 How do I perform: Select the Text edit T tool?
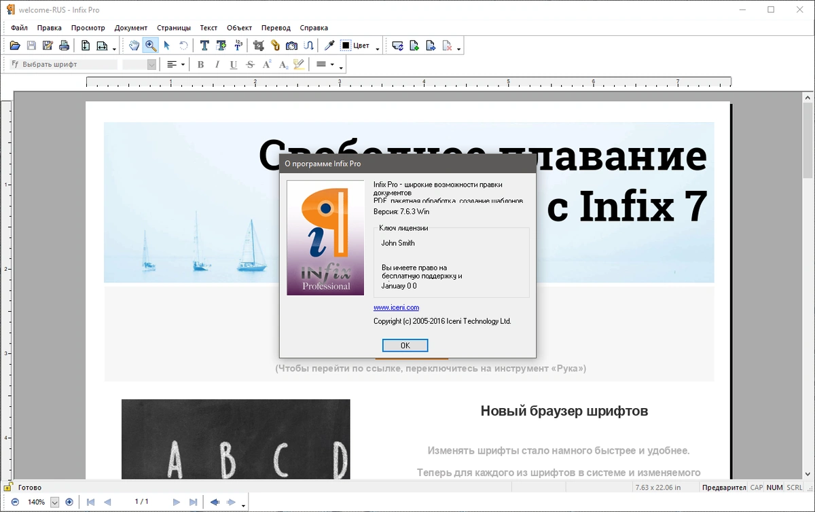tap(204, 45)
